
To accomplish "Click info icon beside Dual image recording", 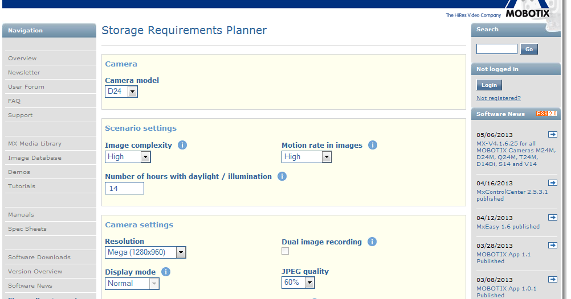I will click(x=372, y=242).
